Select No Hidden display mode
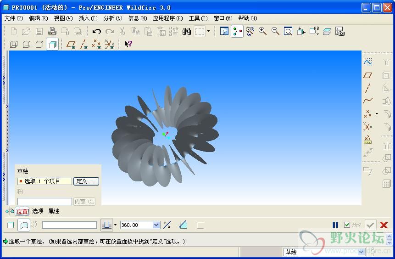 [39, 45]
